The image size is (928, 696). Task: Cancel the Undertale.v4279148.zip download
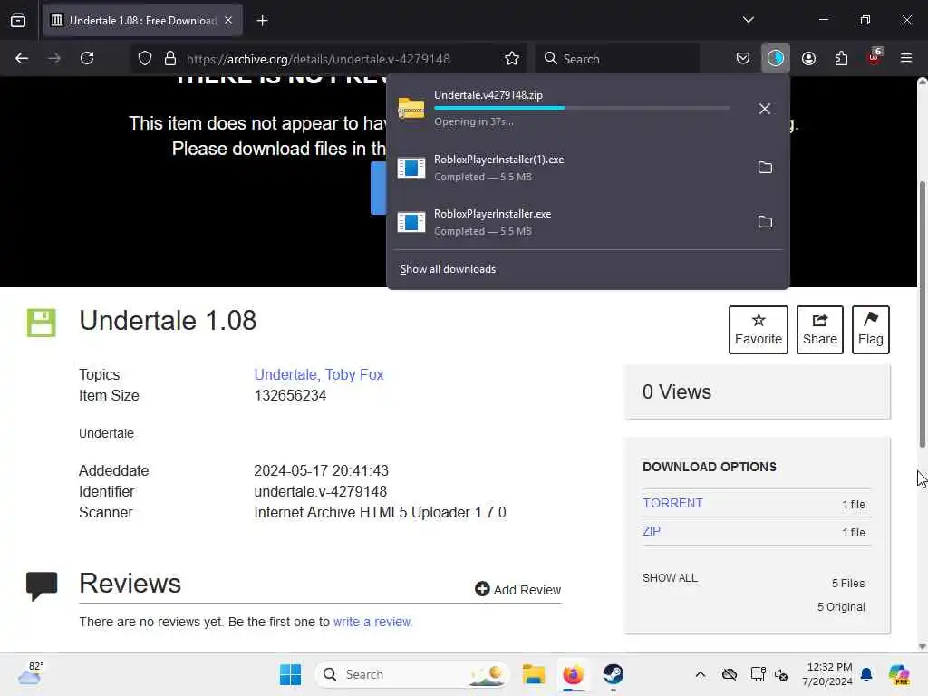[x=765, y=109]
